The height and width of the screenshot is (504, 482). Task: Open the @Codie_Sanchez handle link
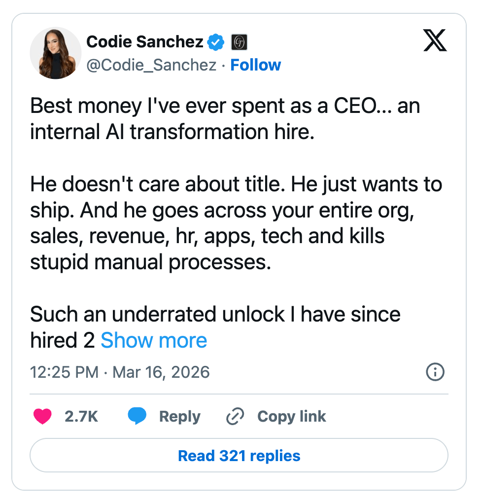[x=151, y=65]
